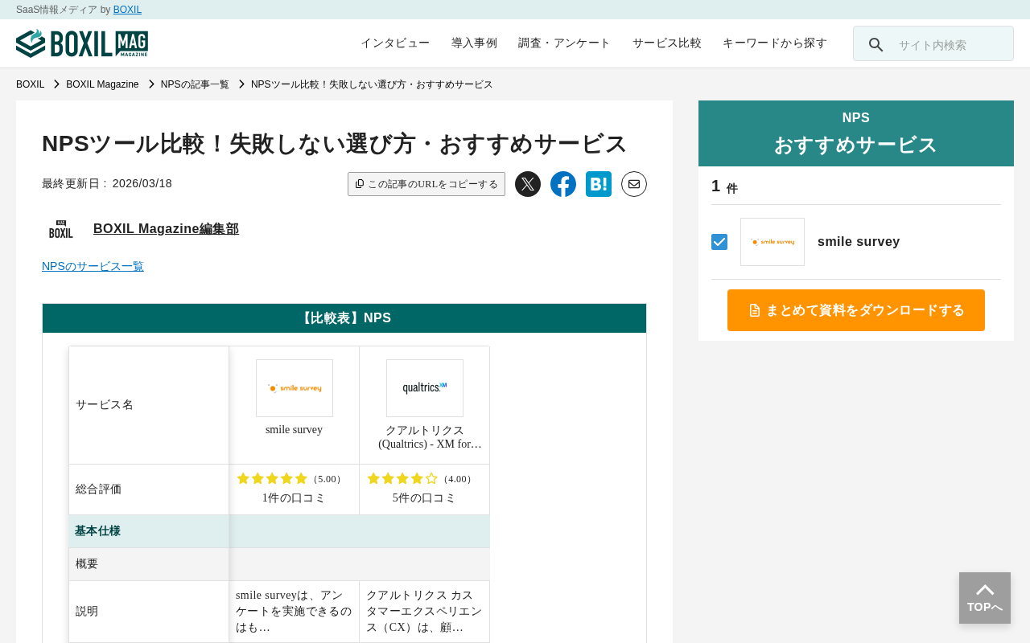Click smile survey 5.00 star rating
This screenshot has height=643, width=1030.
[x=290, y=479]
